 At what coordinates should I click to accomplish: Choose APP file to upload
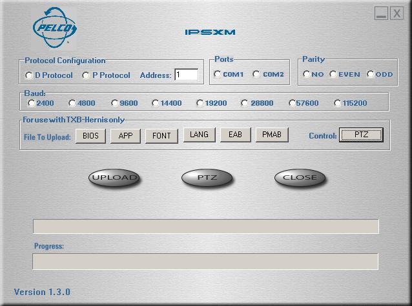[125, 136]
